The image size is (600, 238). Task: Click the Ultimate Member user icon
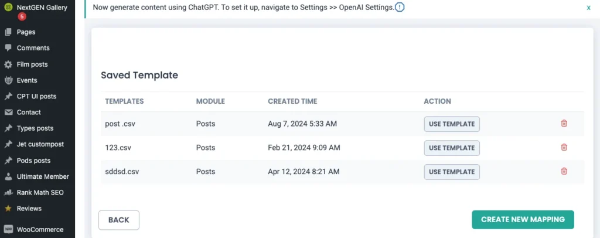click(x=8, y=176)
